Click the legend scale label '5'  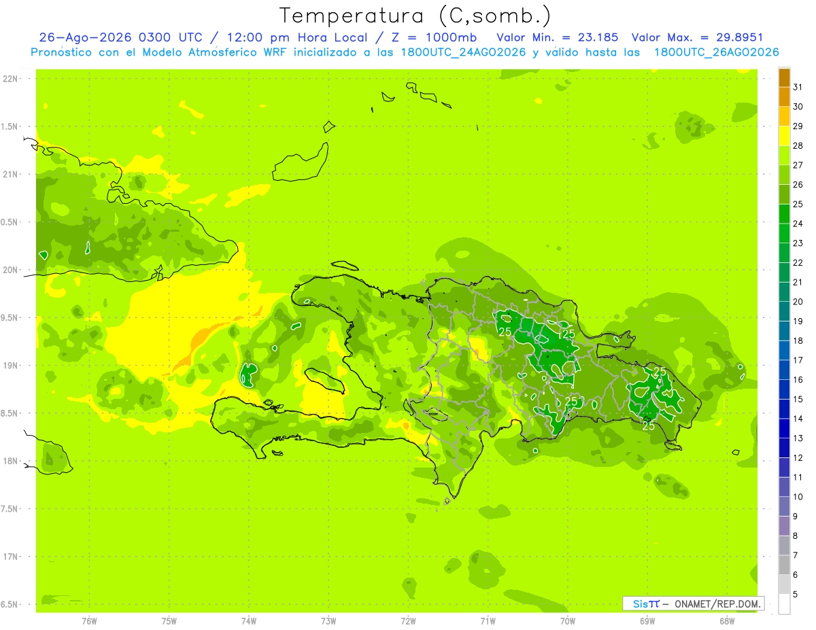coord(796,595)
